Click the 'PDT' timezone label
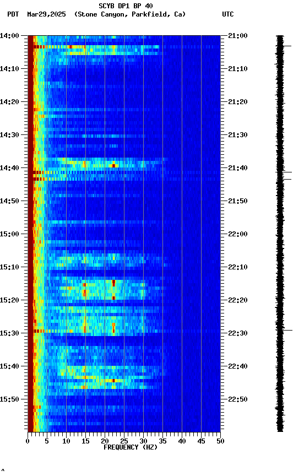 point(13,14)
